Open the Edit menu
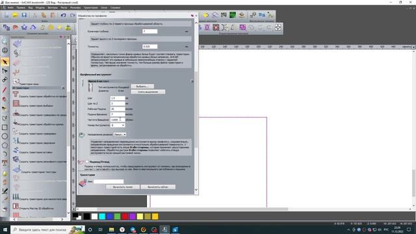Image resolution: width=416 pixels, height=234 pixels. point(21,8)
